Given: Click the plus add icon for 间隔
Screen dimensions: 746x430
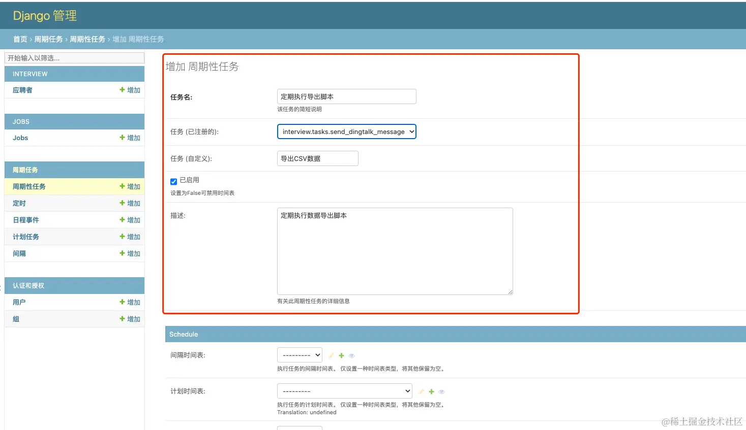Looking at the screenshot, I should 122,253.
